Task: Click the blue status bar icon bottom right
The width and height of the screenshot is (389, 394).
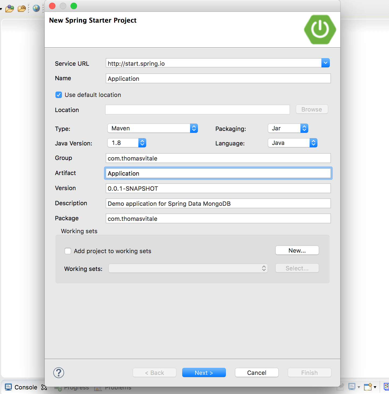Action: click(387, 387)
